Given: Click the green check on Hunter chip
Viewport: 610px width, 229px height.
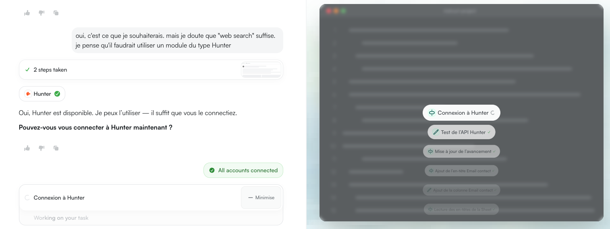Looking at the screenshot, I should click(57, 94).
